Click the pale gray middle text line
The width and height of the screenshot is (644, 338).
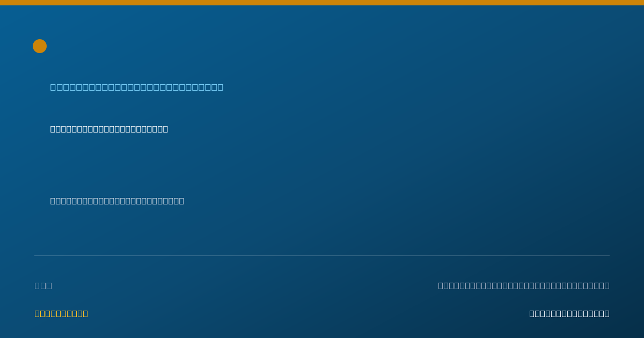tap(117, 201)
